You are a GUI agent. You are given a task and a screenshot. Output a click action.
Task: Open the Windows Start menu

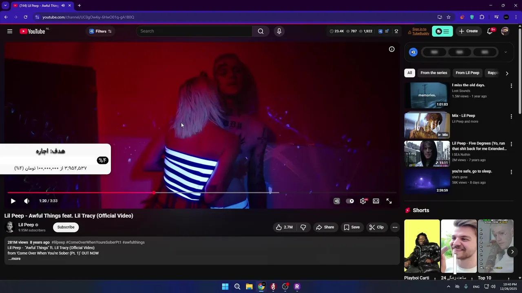pyautogui.click(x=225, y=286)
